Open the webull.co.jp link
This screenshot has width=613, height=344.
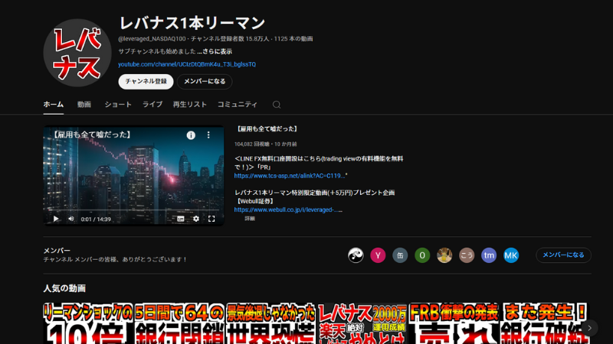[x=287, y=209]
